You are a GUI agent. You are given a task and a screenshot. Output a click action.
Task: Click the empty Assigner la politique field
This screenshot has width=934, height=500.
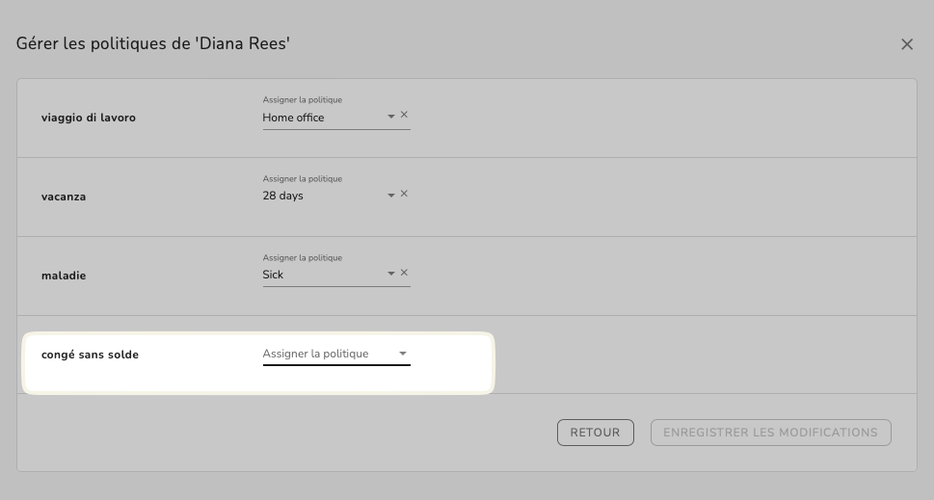(336, 354)
